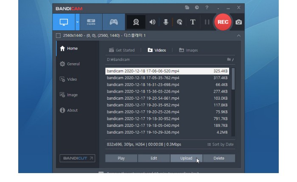This screenshot has height=182, width=297.
Task: Open General settings in sidebar
Action: pos(78,64)
